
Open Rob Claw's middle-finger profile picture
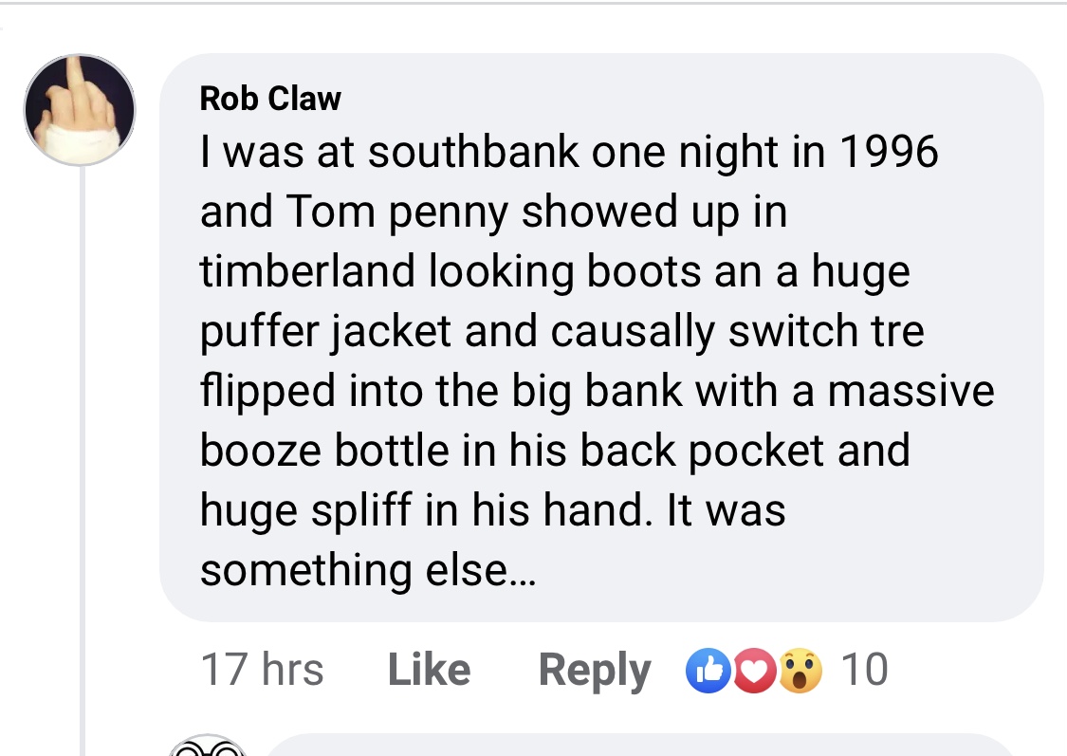(x=80, y=109)
